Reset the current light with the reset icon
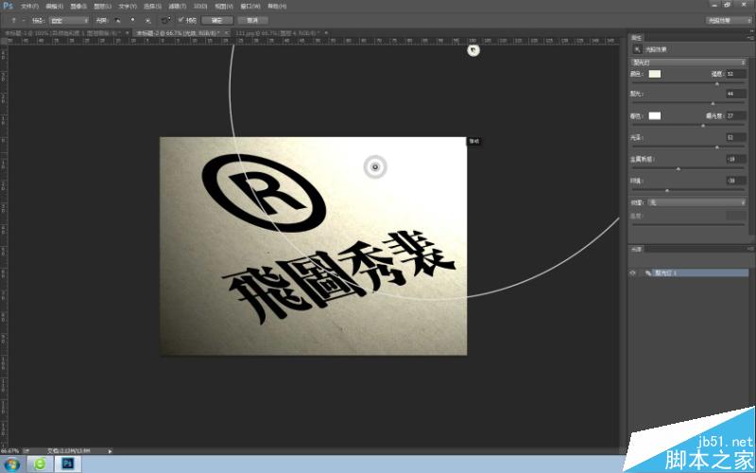The image size is (756, 473). coord(165,20)
